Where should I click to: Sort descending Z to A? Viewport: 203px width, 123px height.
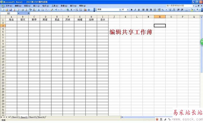point(80,10)
